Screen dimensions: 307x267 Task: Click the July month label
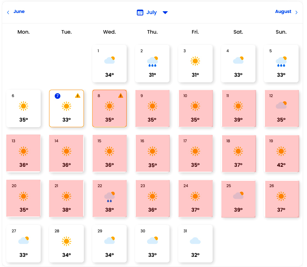(152, 13)
